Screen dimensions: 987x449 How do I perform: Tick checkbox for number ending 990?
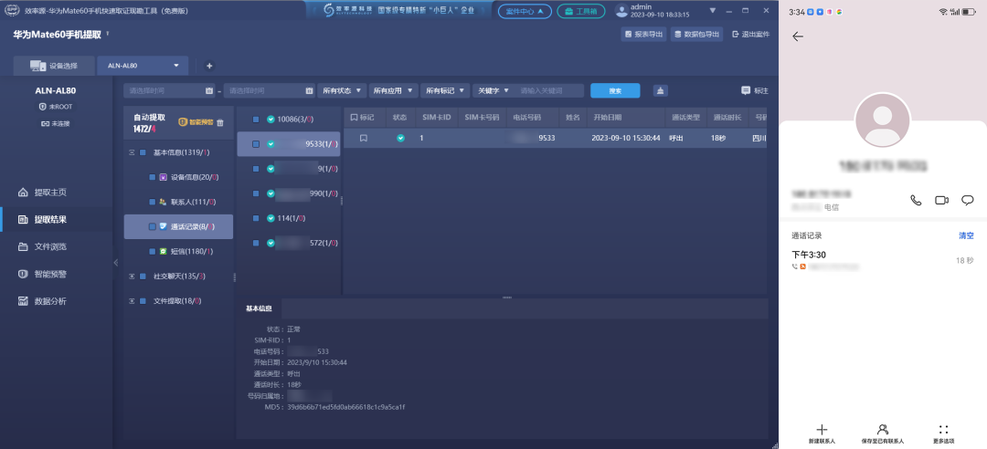click(x=256, y=193)
